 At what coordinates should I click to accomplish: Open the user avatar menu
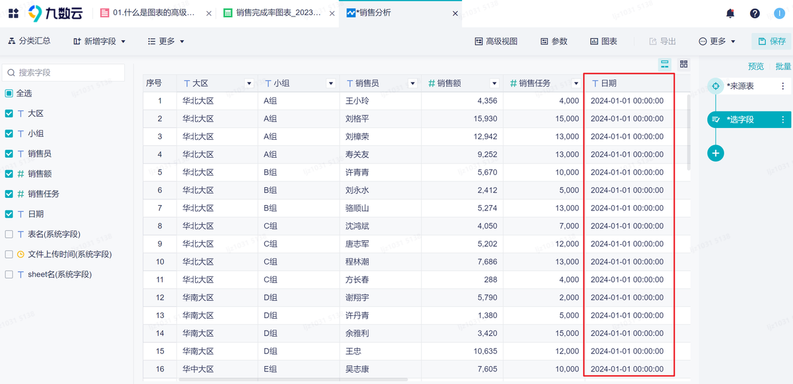779,13
